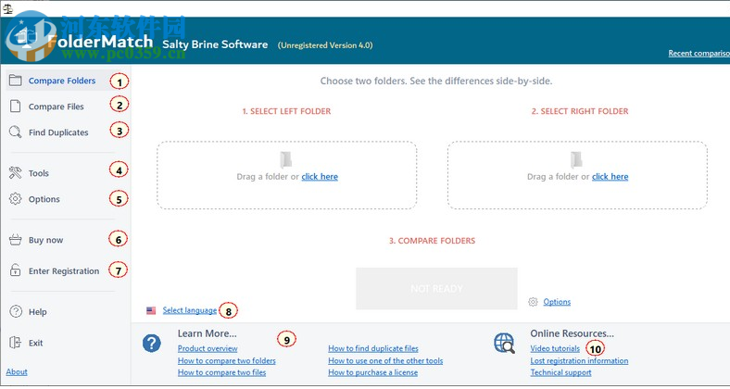The height and width of the screenshot is (389, 730).
Task: Open the Technical support link
Action: (561, 372)
